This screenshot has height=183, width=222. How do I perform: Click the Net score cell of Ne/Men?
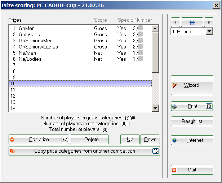[98, 53]
